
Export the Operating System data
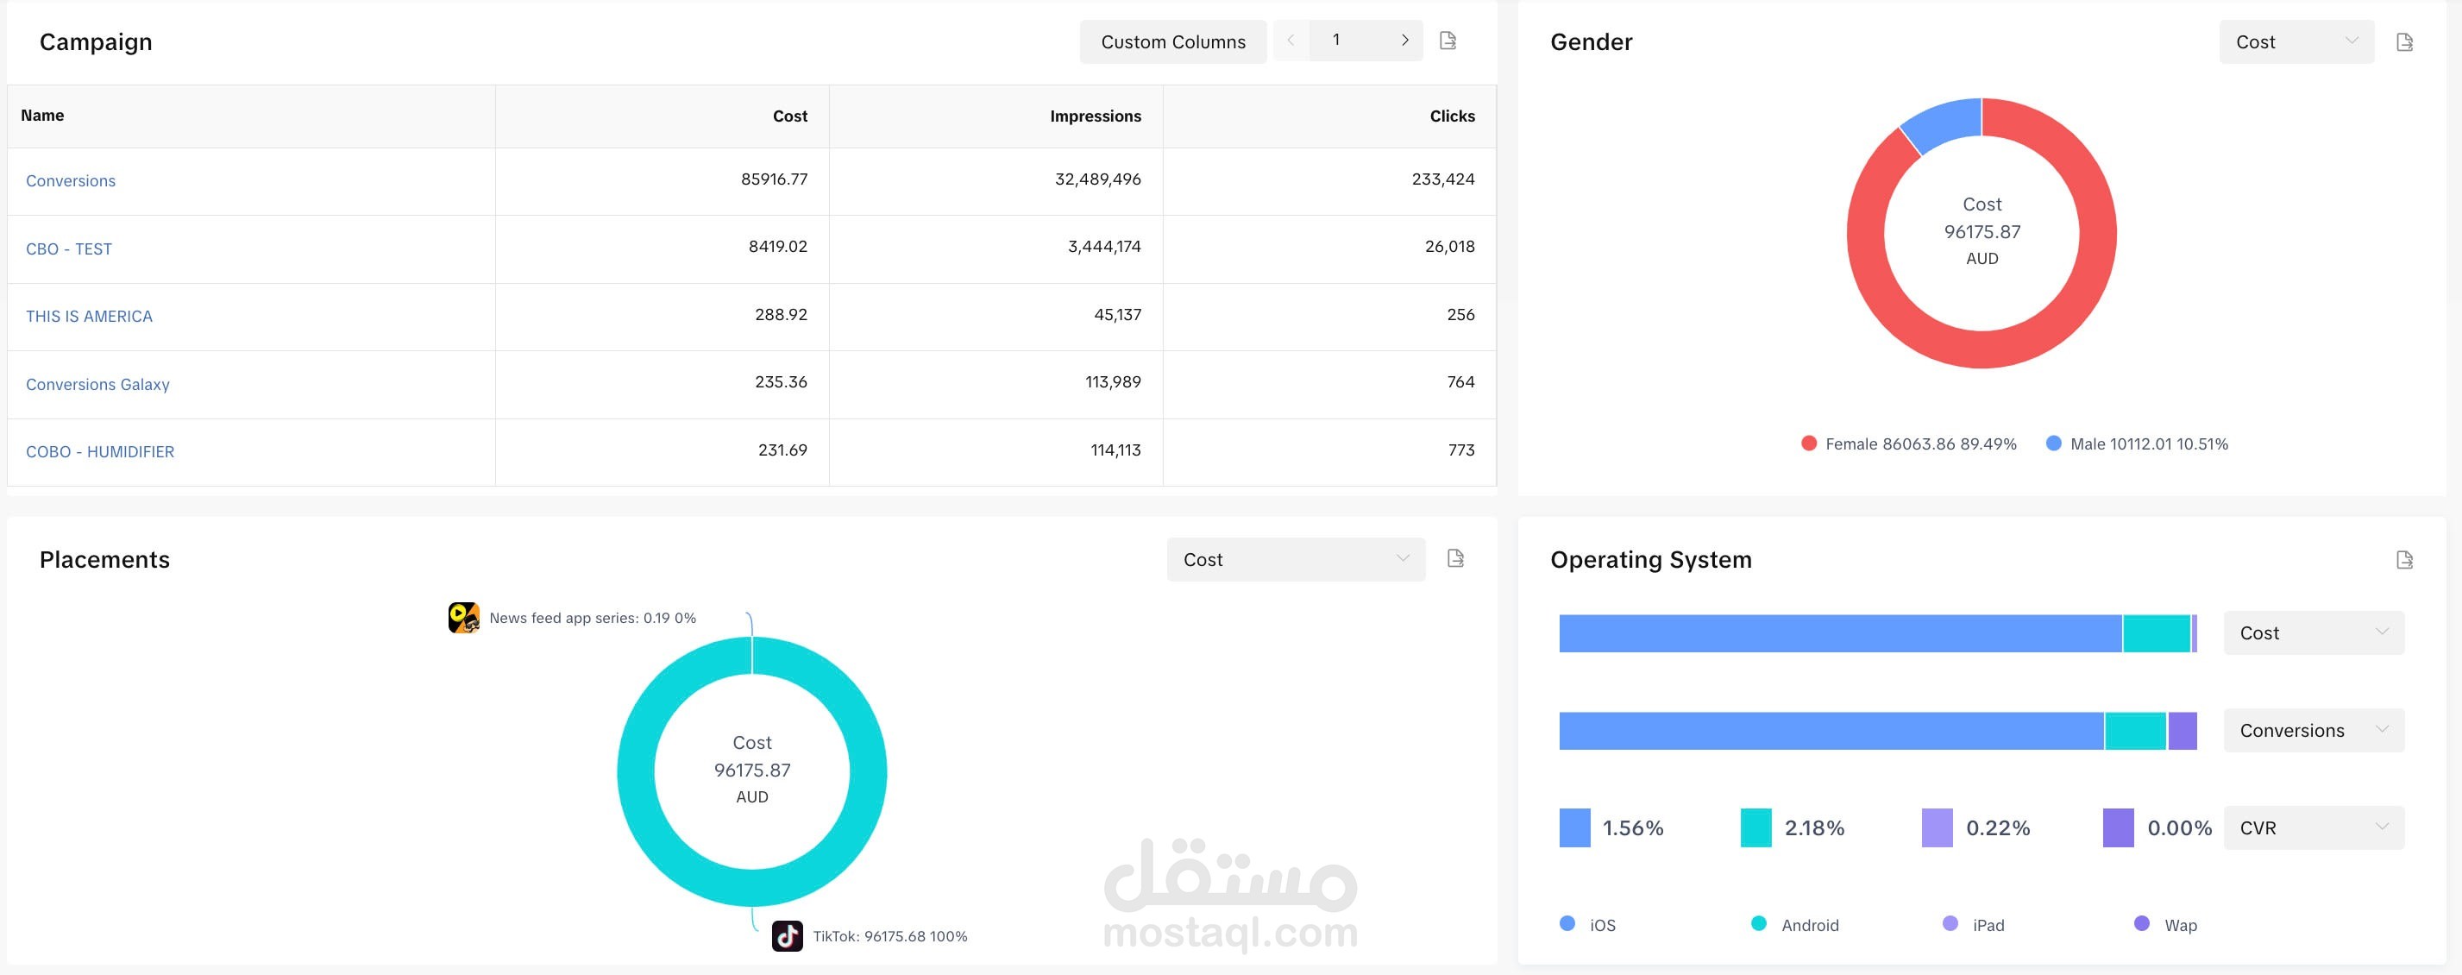click(x=2405, y=560)
